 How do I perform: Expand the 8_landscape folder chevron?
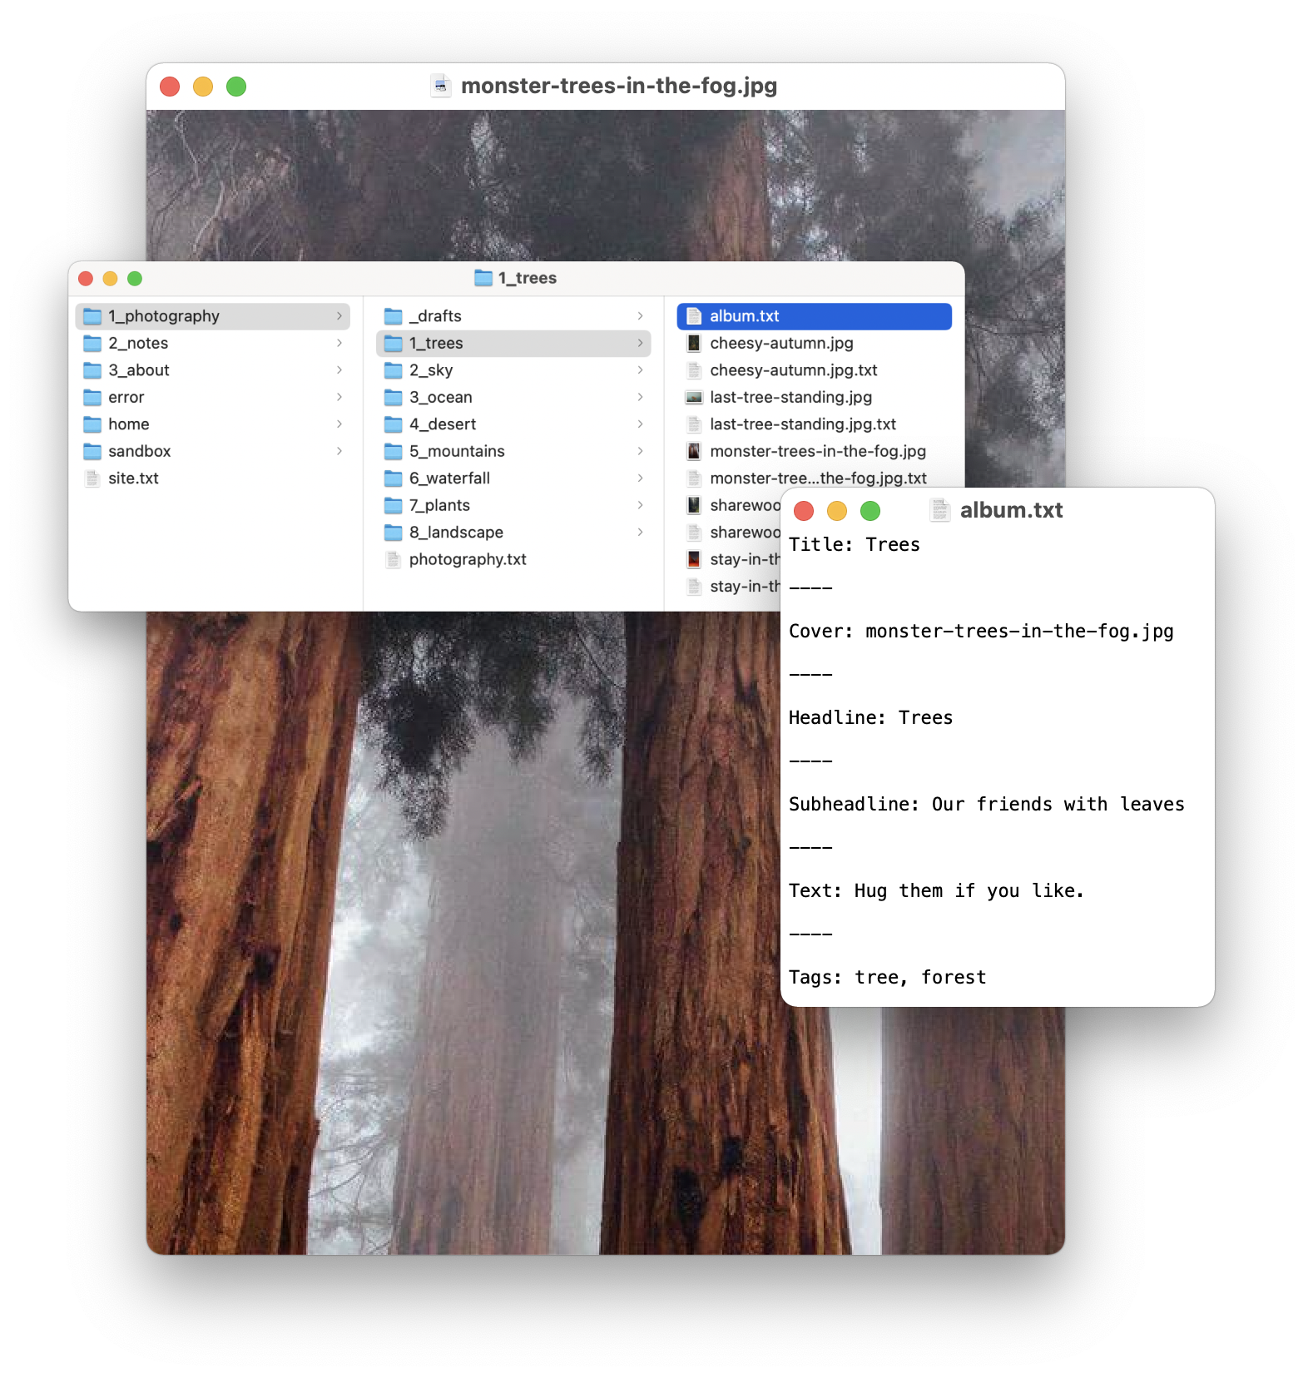640,533
